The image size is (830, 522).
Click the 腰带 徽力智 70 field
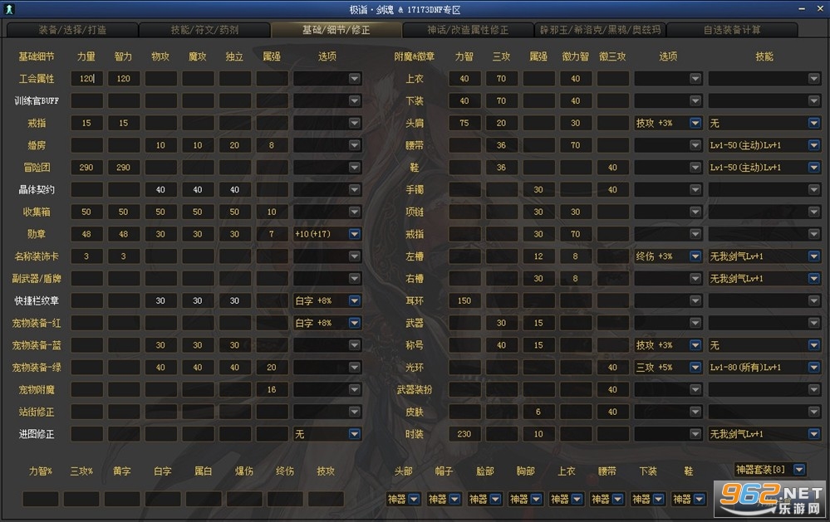(x=576, y=145)
